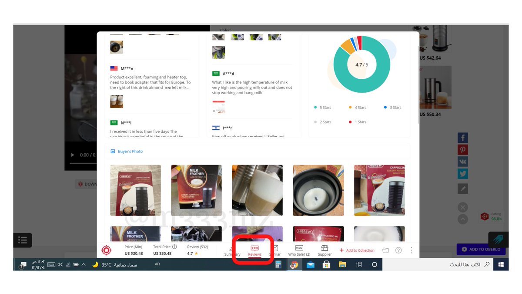Viewport: 522px width, 294px height.
Task: Share on Pinterest
Action: 463,149
